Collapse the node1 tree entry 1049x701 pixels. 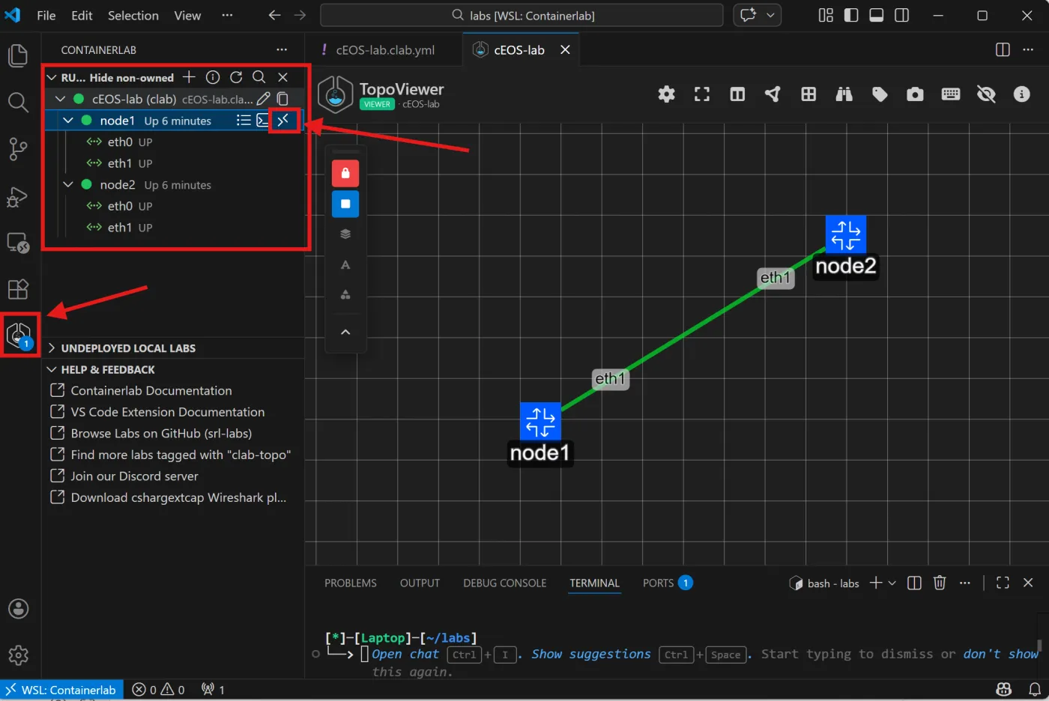pyautogui.click(x=67, y=120)
